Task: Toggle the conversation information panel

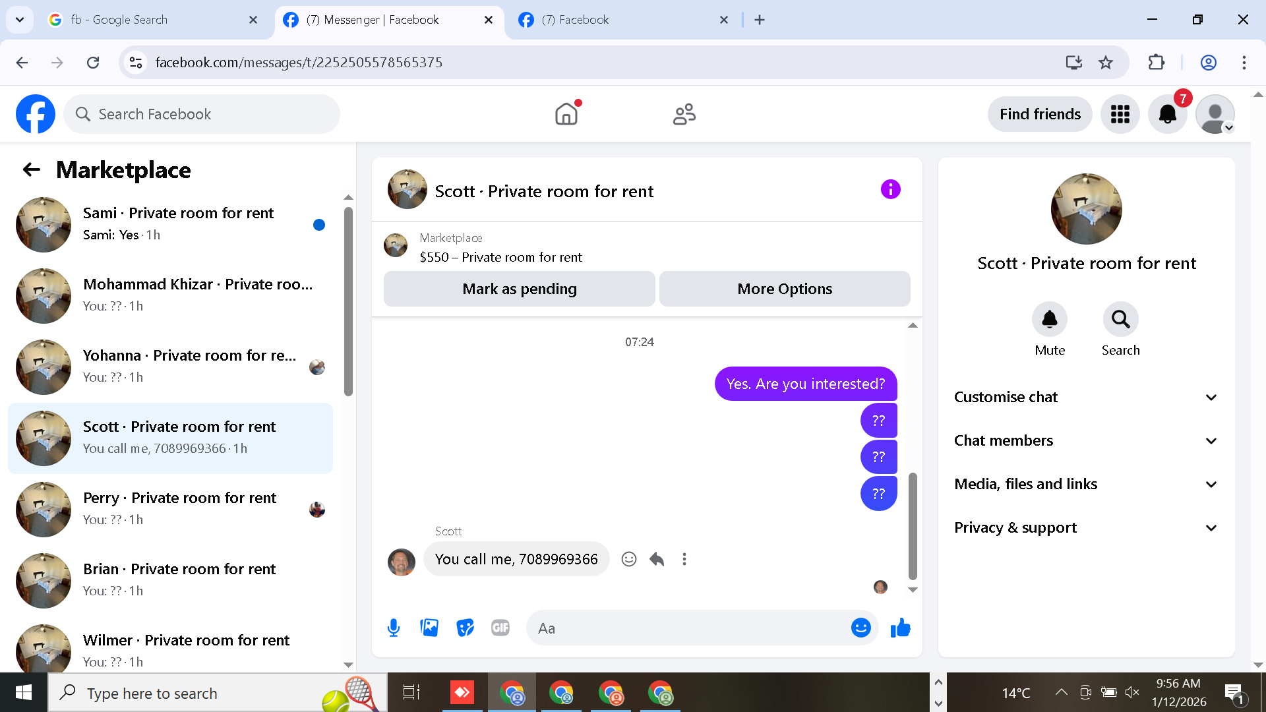Action: [x=890, y=190]
